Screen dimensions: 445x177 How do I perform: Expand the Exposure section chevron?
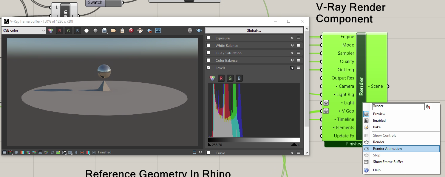[292, 38]
